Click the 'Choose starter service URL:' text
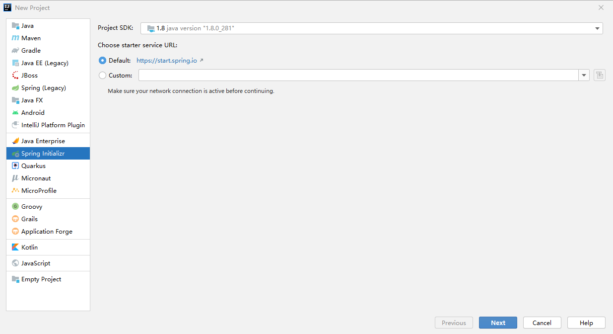The height and width of the screenshot is (334, 613). point(137,45)
